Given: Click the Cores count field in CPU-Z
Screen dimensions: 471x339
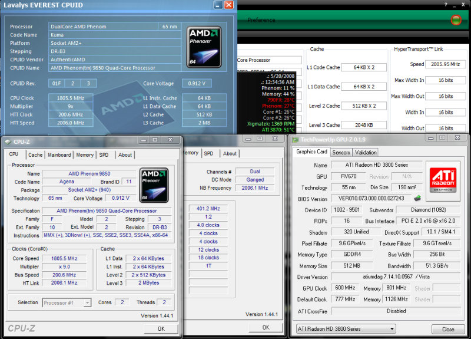Looking at the screenshot, I should 122,302.
